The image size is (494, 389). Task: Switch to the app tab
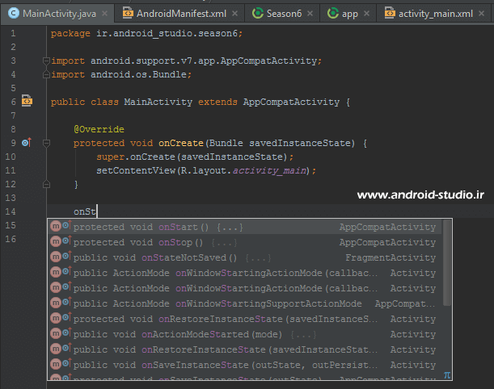(x=349, y=14)
